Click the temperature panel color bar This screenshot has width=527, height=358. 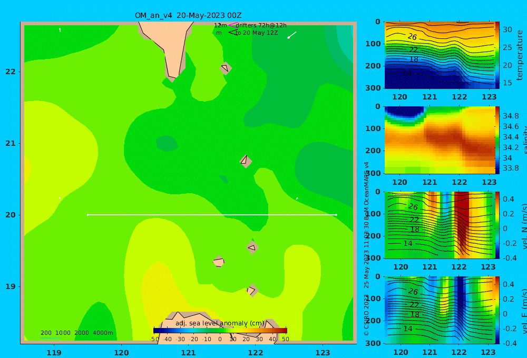497,55
